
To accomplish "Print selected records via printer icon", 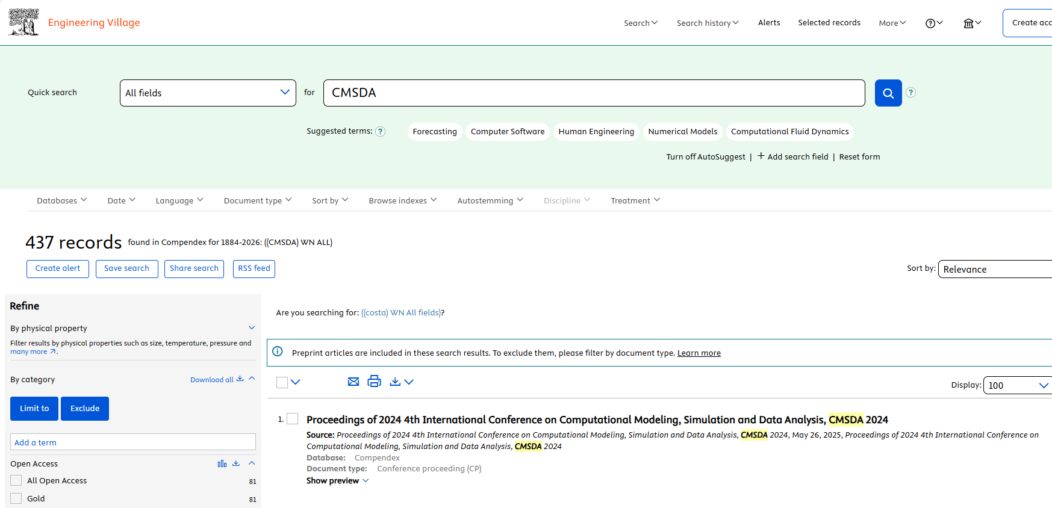I will click(375, 381).
